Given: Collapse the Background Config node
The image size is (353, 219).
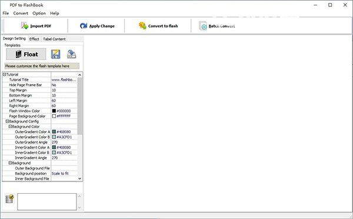Looking at the screenshot, I should (7, 122).
